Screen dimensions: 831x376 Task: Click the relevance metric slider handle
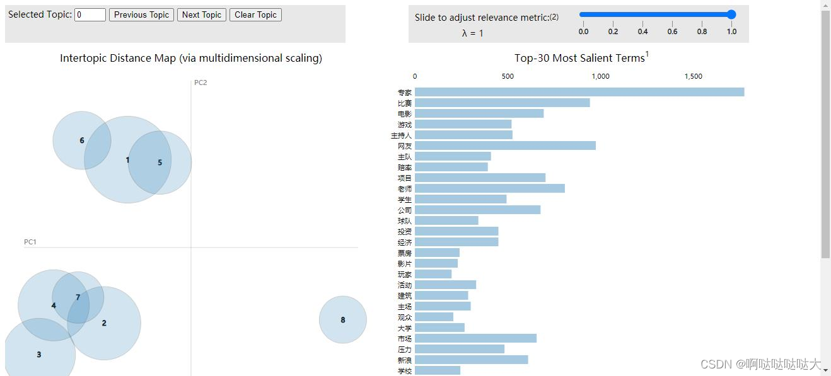731,14
